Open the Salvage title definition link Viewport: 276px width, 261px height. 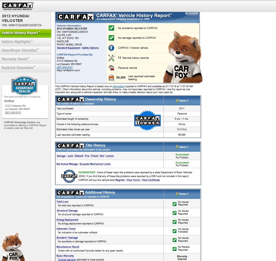click(61, 156)
